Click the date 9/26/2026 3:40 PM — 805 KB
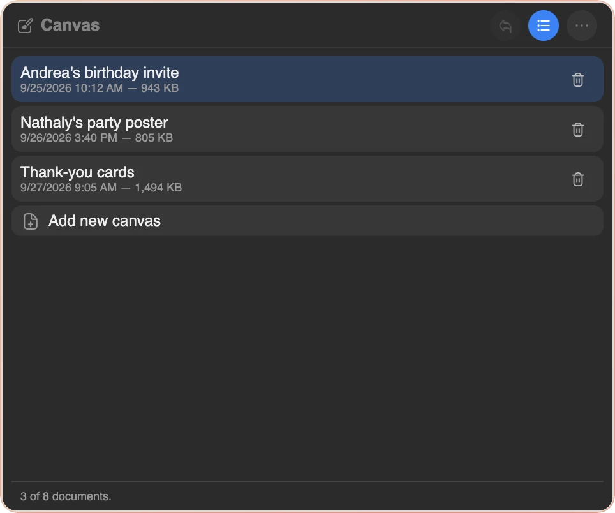 [x=96, y=138]
